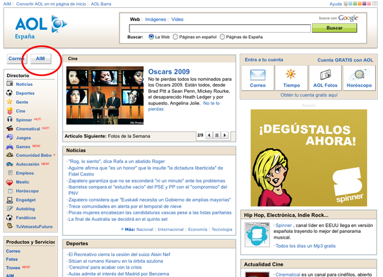Screen dimensions: 383x277
Task: Click the web search input field
Action: point(220,29)
